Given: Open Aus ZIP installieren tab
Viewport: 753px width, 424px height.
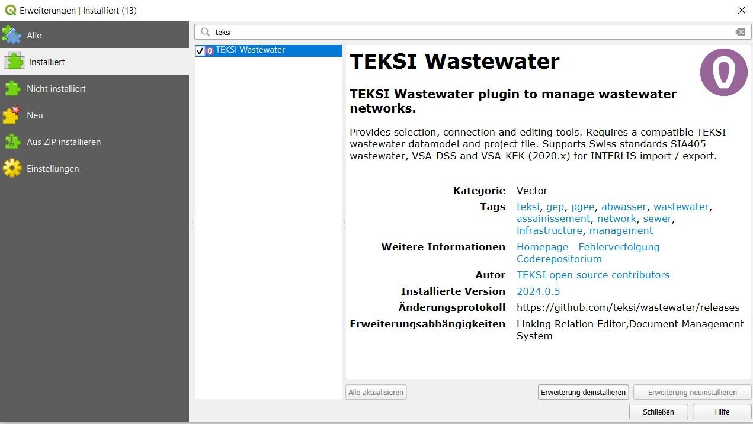Looking at the screenshot, I should [x=94, y=142].
